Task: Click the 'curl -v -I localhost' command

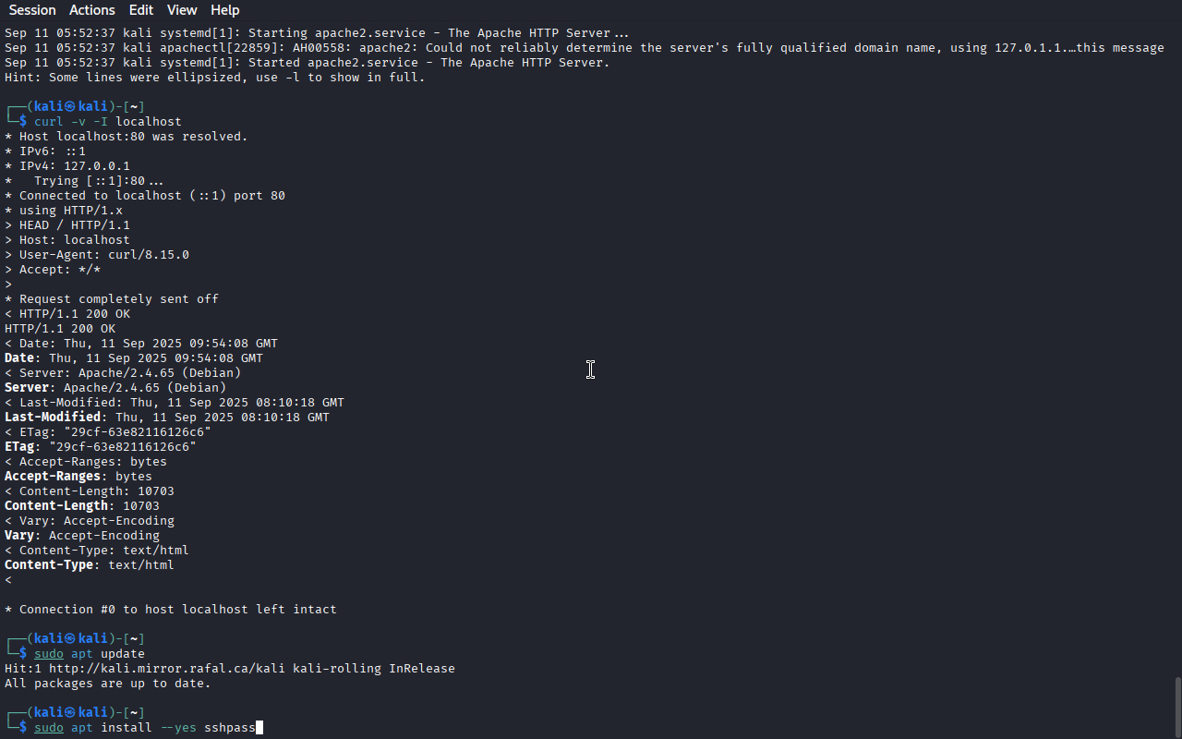Action: point(108,122)
